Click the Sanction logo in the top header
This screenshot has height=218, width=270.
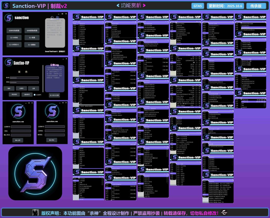6,6
